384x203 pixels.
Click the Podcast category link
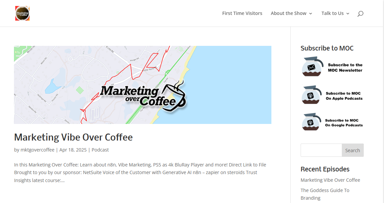(100, 150)
